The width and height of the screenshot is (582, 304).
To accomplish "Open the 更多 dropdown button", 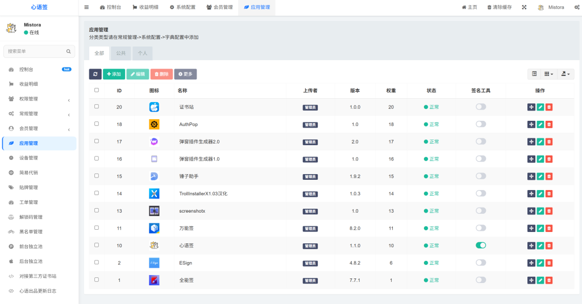I will [x=185, y=74].
